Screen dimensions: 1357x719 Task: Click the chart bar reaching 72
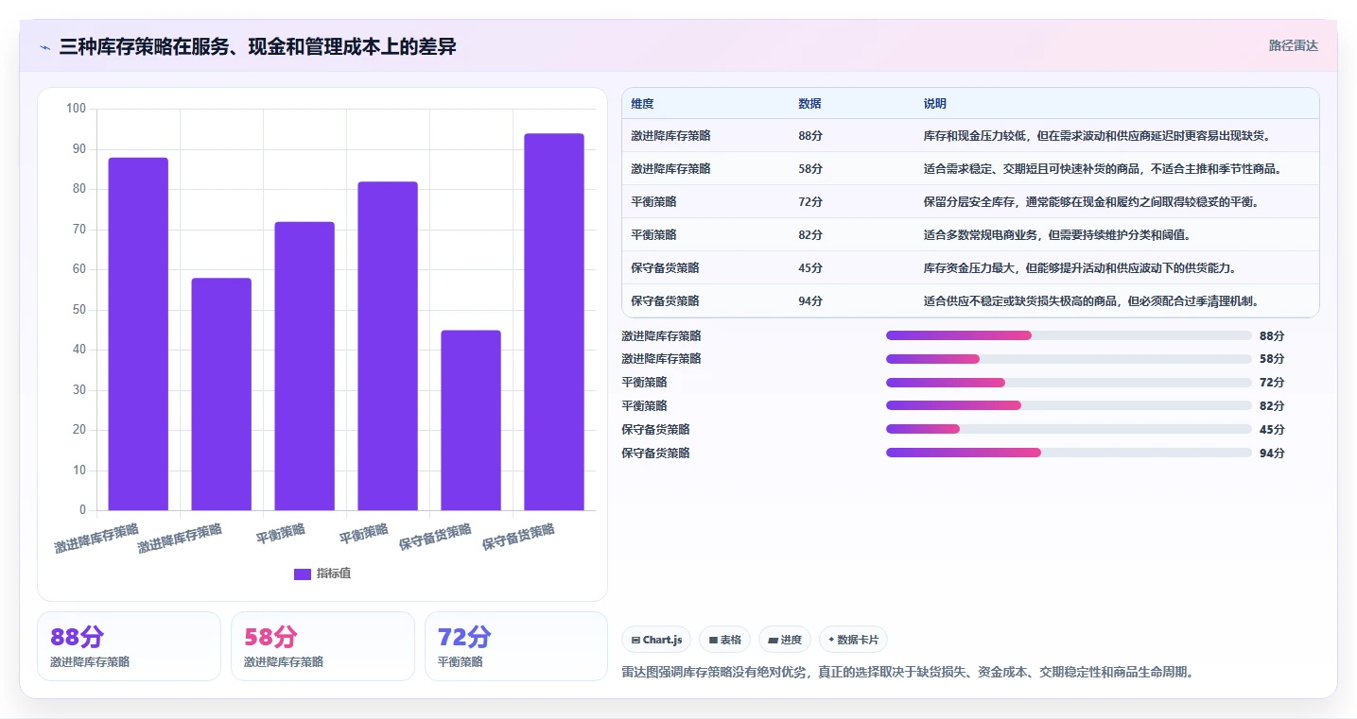coord(304,366)
